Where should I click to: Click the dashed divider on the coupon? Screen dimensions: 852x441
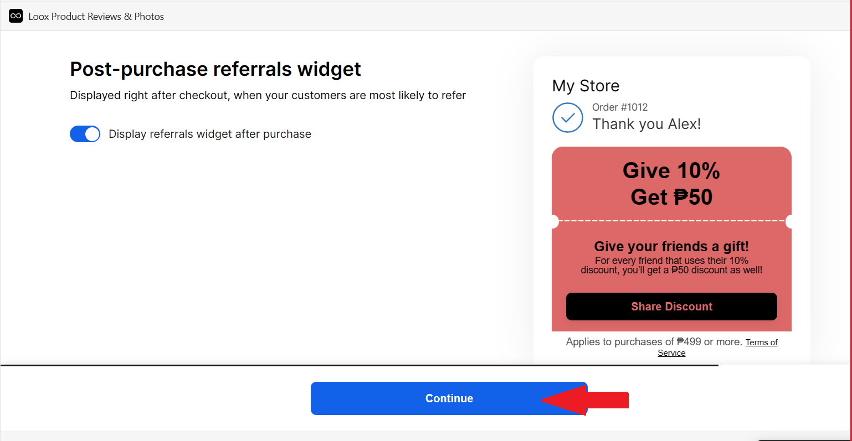point(671,221)
